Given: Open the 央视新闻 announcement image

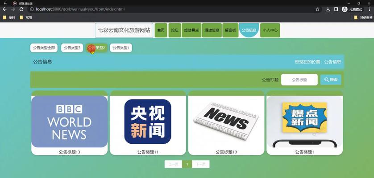Looking at the screenshot, I should 148,121.
